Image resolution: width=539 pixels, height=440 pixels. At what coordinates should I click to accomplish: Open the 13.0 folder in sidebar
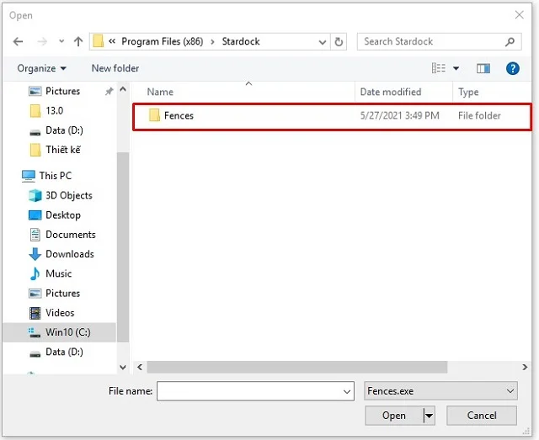[x=47, y=110]
